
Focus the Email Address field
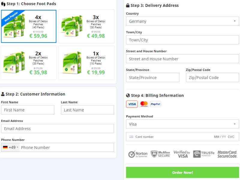(58, 128)
